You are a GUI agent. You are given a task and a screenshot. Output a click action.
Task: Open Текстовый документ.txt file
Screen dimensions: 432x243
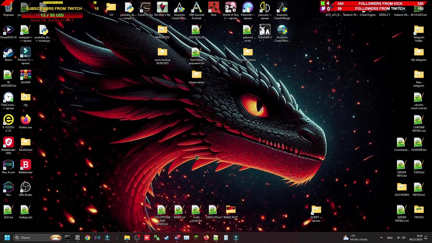coord(196,56)
